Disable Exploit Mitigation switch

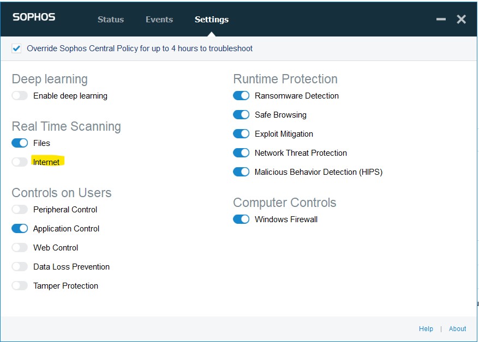click(x=241, y=134)
